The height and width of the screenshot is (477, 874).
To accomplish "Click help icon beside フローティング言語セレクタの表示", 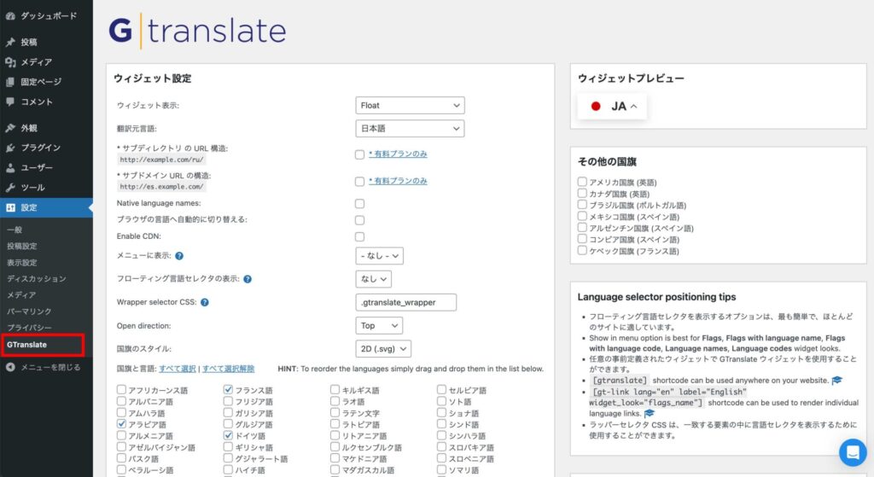I will coord(248,279).
